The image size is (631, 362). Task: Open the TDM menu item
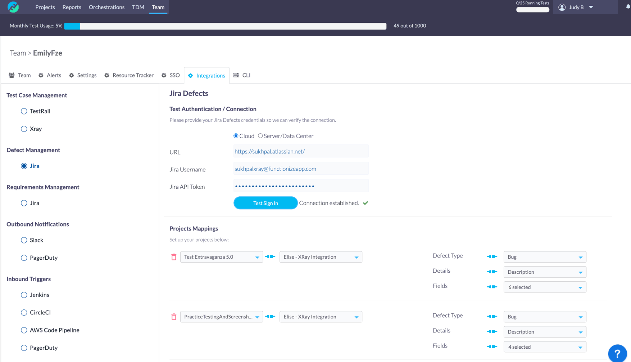138,7
